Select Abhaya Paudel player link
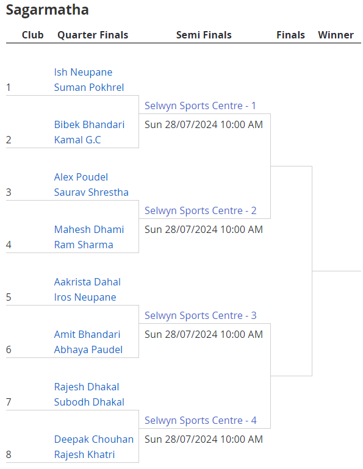 pyautogui.click(x=88, y=349)
